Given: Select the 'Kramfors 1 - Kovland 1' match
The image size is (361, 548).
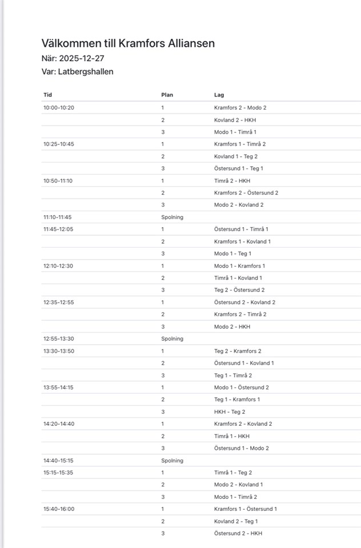Looking at the screenshot, I should pos(242,241).
